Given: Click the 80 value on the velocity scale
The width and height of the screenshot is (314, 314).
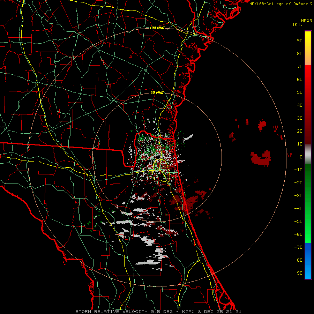Looking at the screenshot, I should point(300,53).
